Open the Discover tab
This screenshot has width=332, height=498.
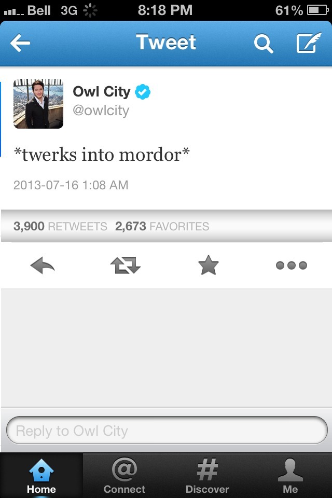[x=207, y=476]
